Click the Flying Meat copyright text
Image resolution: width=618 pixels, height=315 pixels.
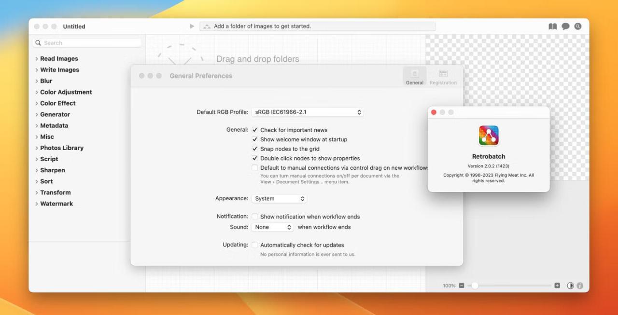pyautogui.click(x=489, y=178)
